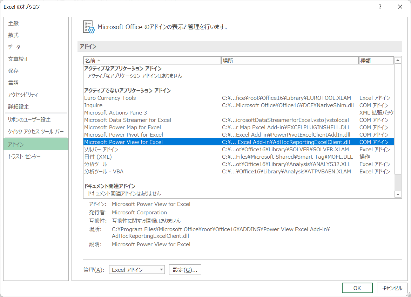The width and height of the screenshot is (411, 297).
Task: Click the XML 拡張パック type cell
Action: [x=376, y=112]
